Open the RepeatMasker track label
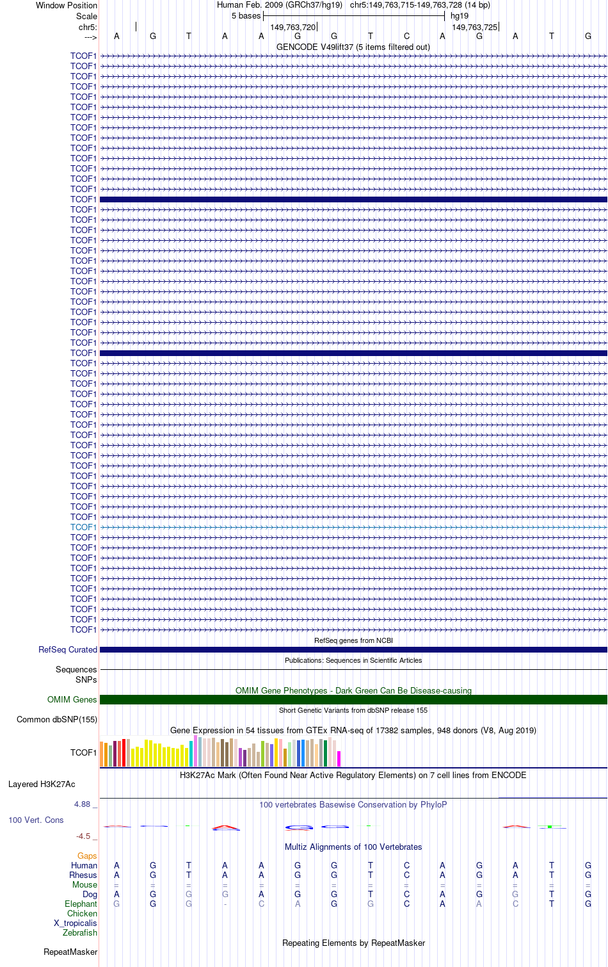The image size is (608, 967). coord(70,952)
